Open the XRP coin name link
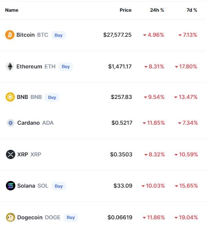Image resolution: width=206 pixels, height=233 pixels. (x=29, y=154)
